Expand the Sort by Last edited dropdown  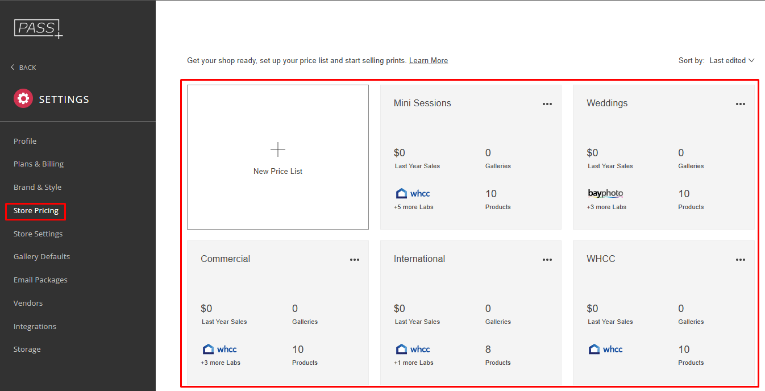click(731, 60)
